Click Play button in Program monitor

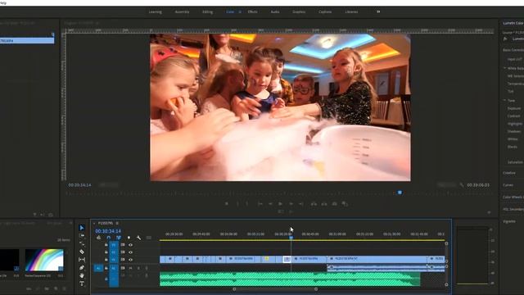pyautogui.click(x=280, y=204)
